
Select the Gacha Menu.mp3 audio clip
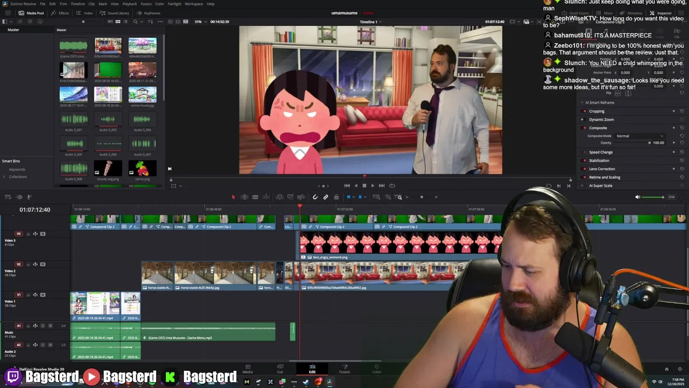tap(208, 332)
